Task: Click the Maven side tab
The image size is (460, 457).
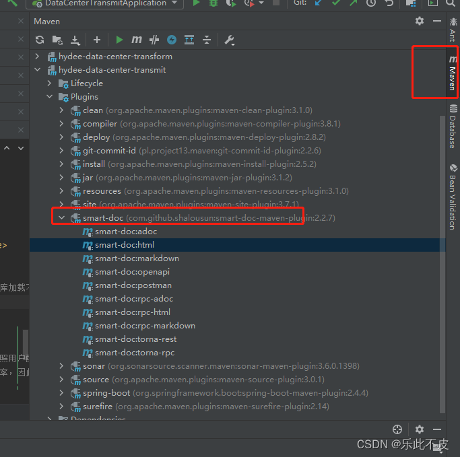Action: click(x=453, y=73)
